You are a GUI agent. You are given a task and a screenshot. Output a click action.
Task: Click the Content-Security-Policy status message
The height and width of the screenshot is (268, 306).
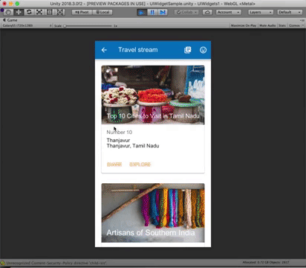tap(56, 263)
